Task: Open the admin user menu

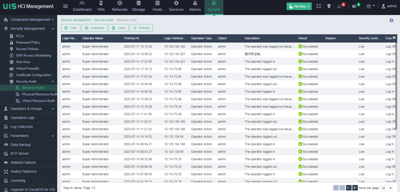Action: (x=389, y=6)
